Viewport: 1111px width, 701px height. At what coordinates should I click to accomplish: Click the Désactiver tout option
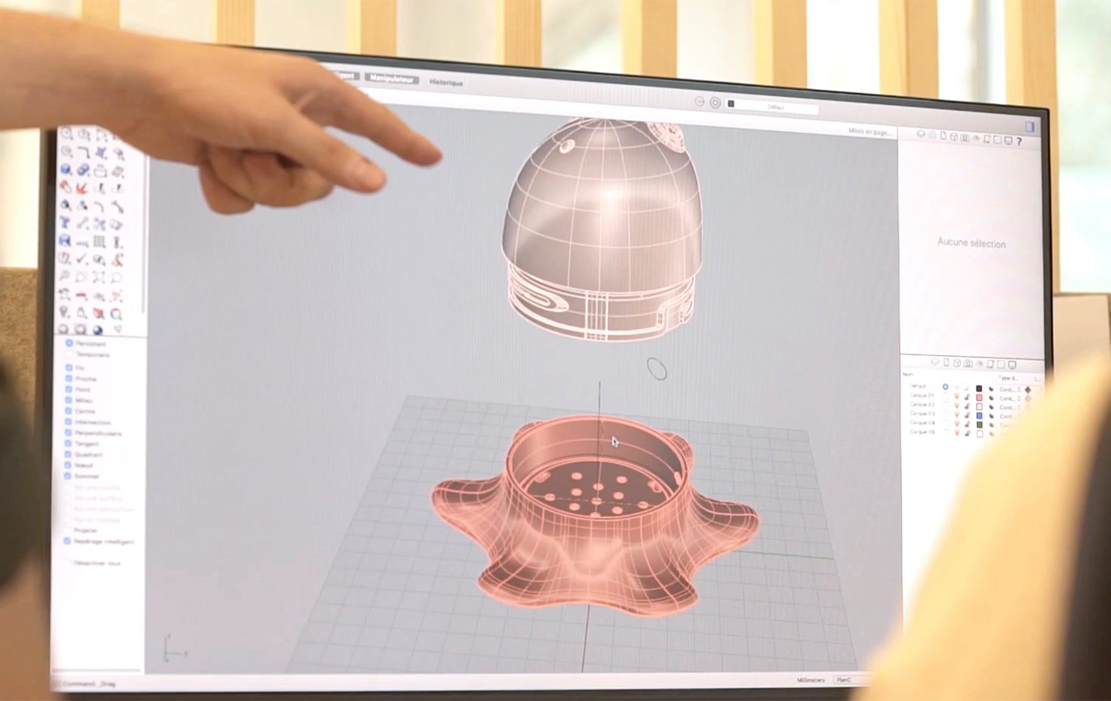[96, 563]
